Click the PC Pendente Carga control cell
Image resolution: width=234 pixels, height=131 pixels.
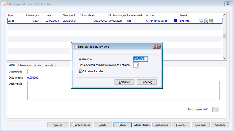point(156,21)
